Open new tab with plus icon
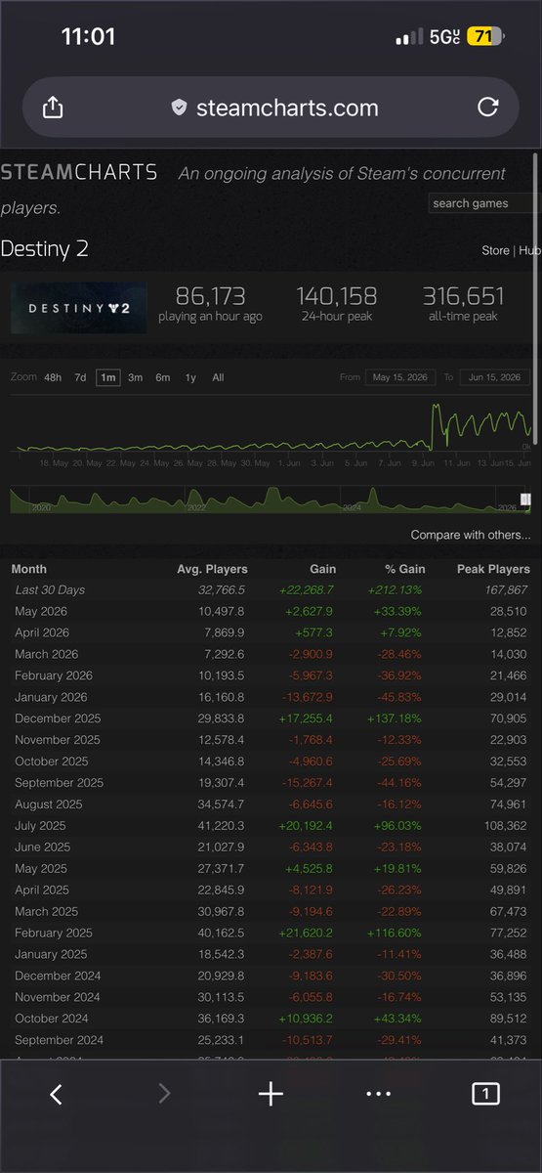Screen dimensions: 542x1173 [271, 1095]
